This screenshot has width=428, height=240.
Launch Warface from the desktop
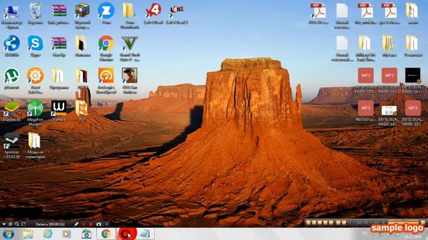coord(59,111)
